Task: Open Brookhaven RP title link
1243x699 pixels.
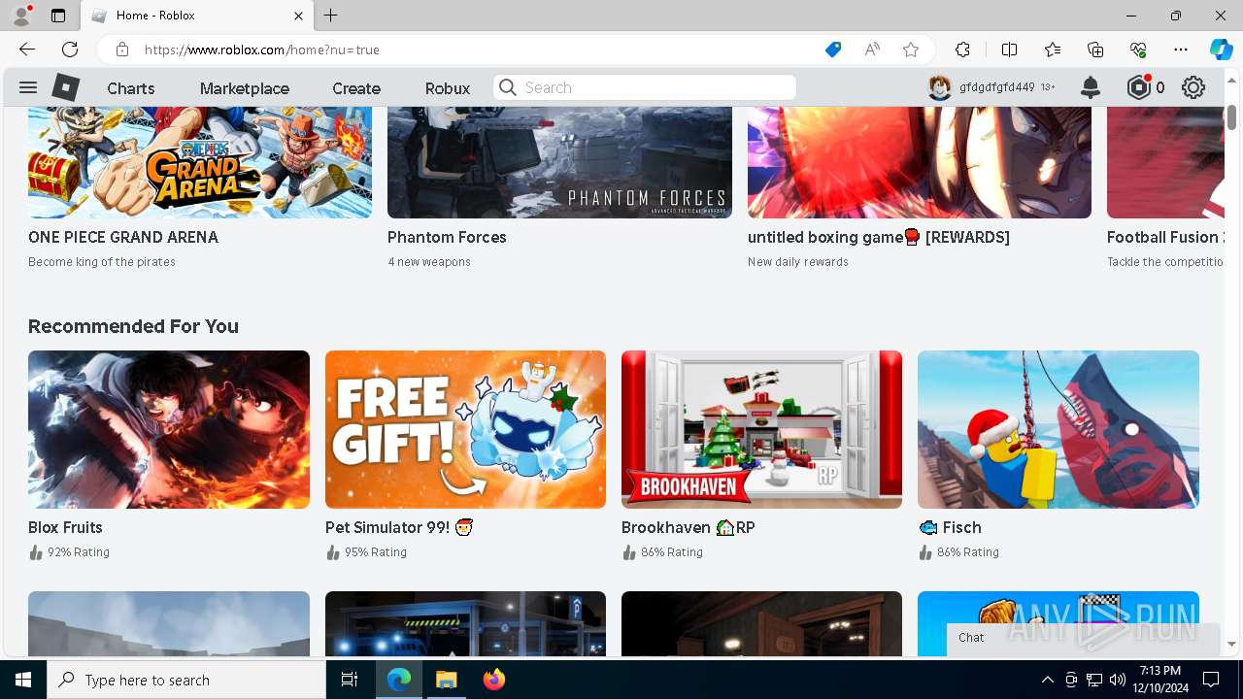Action: (689, 527)
